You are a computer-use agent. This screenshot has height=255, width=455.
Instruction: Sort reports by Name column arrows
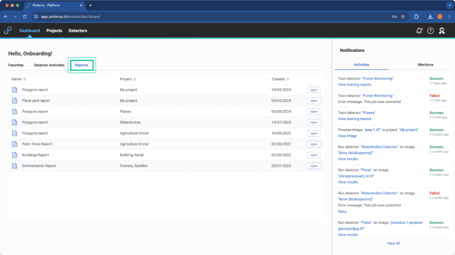coord(24,79)
